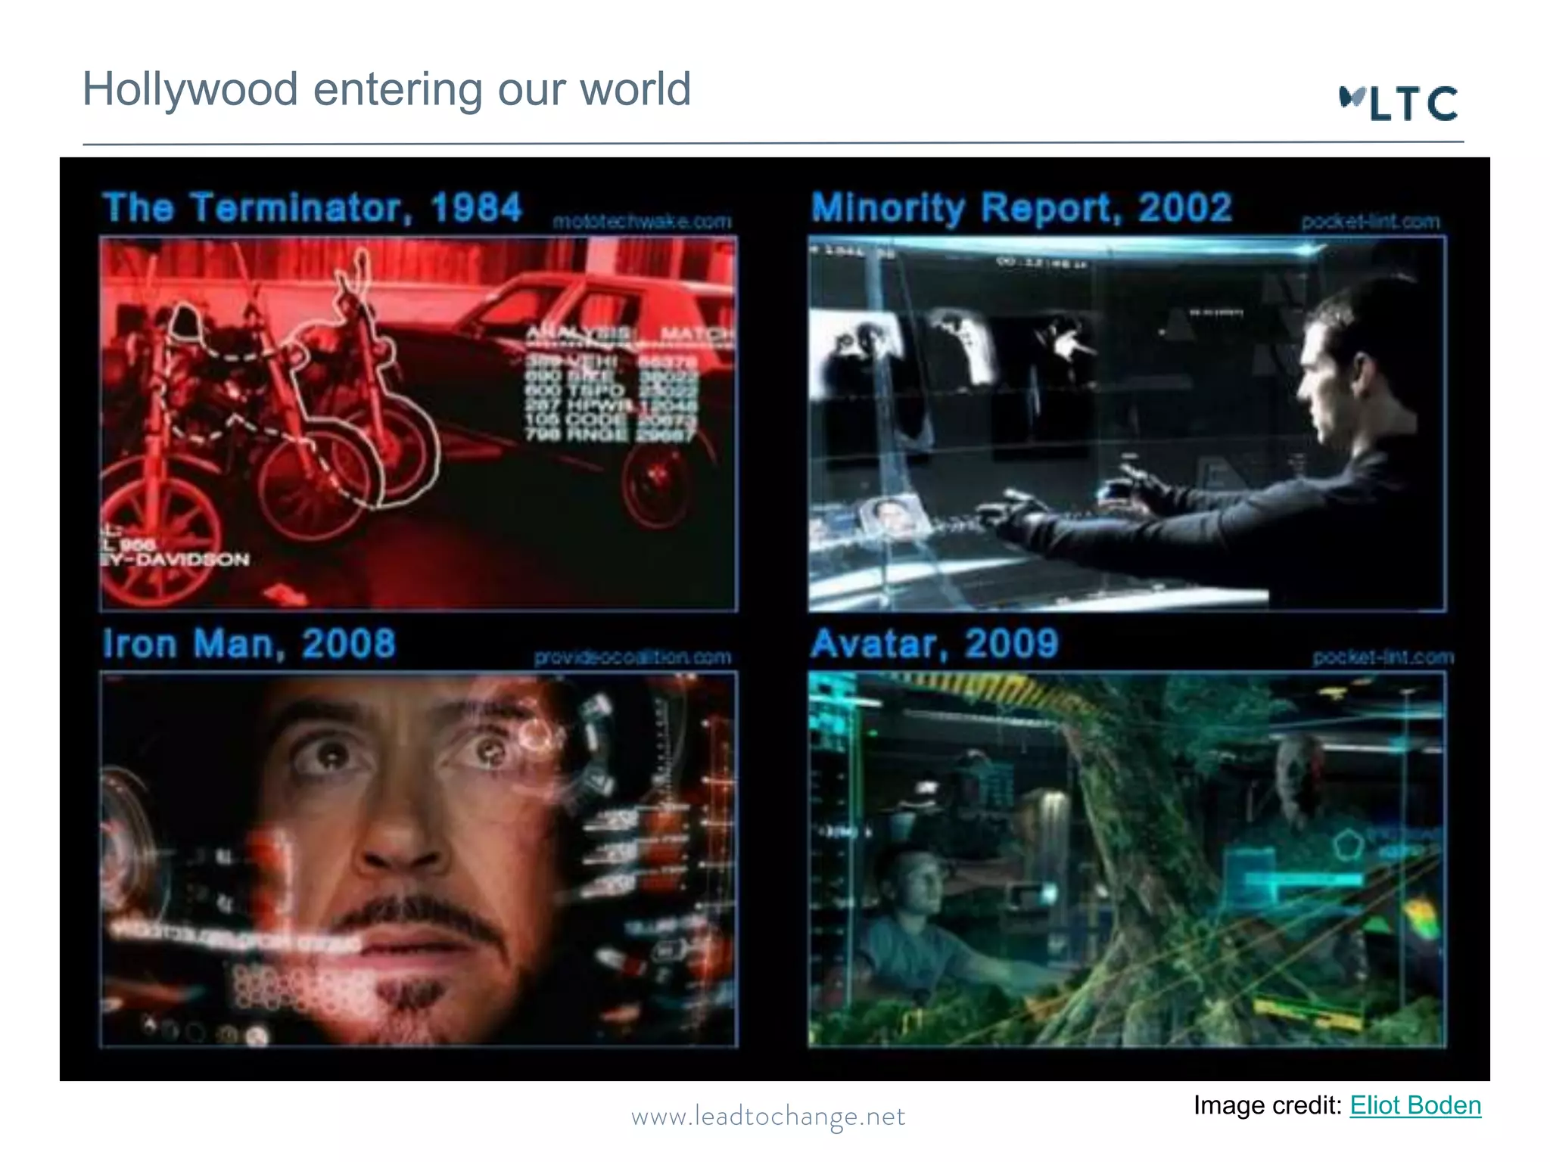
Task: Click 'Minority Report, 2002' caption
Action: (1022, 207)
